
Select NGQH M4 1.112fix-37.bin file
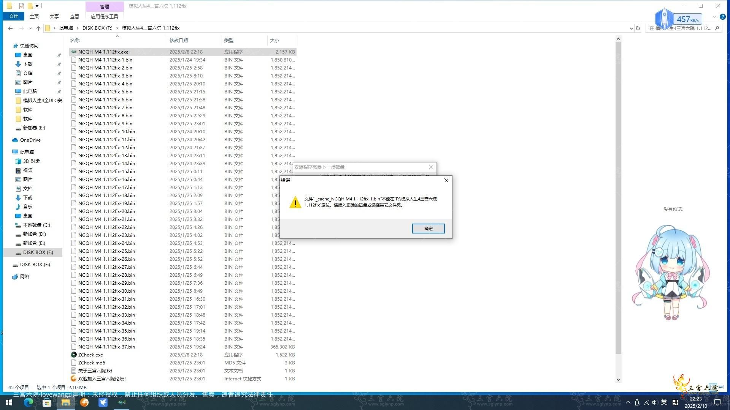106,347
